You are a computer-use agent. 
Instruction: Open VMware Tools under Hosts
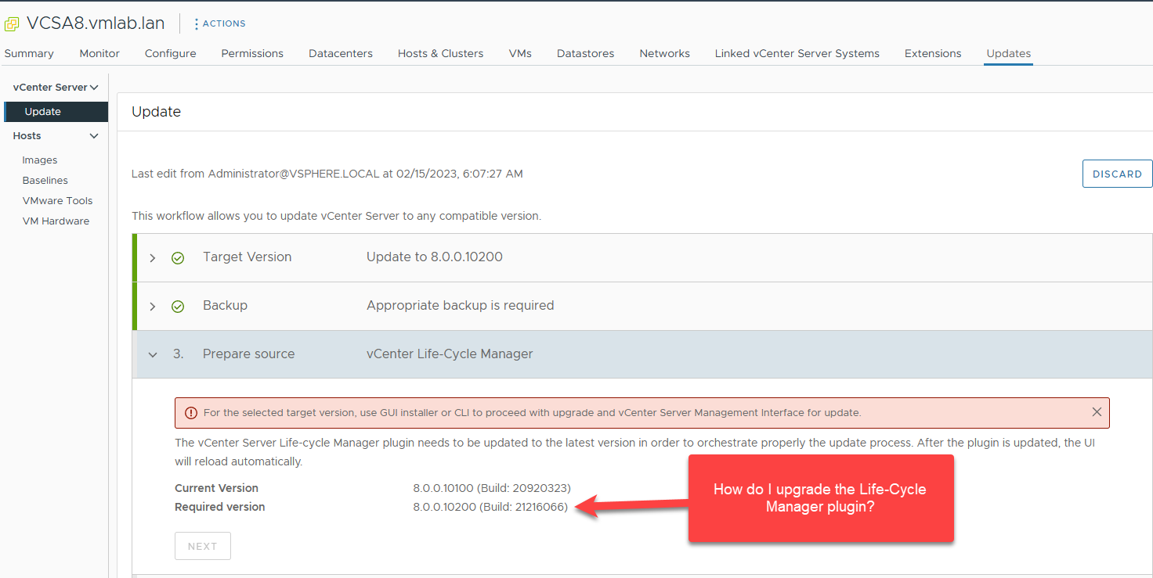[x=57, y=200]
